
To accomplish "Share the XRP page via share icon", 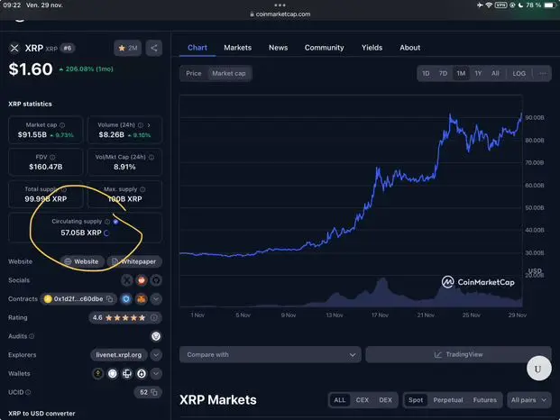I will 154,48.
